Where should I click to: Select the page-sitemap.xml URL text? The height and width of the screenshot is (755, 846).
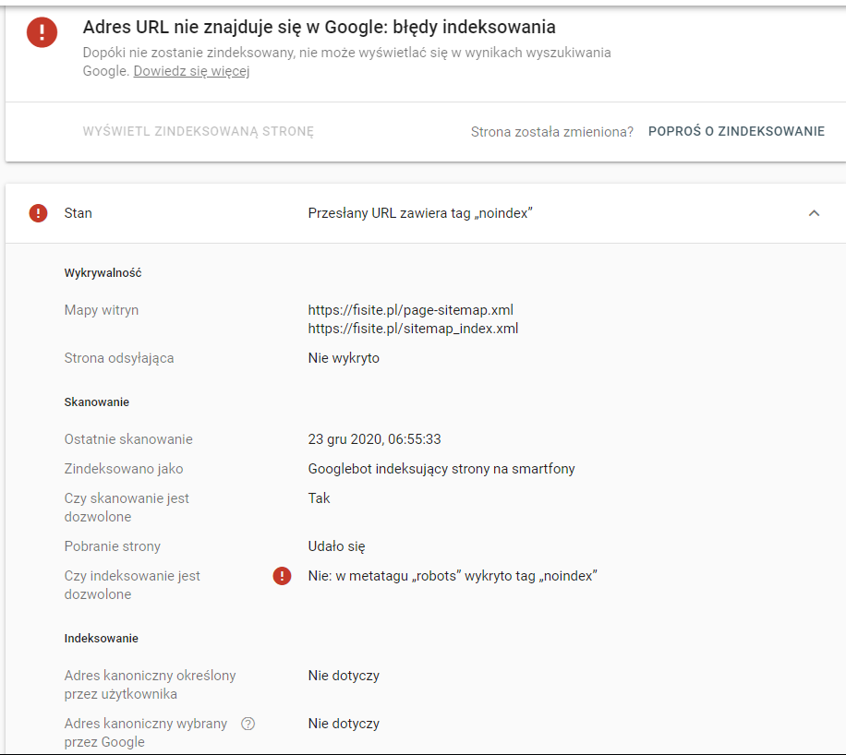[x=410, y=310]
